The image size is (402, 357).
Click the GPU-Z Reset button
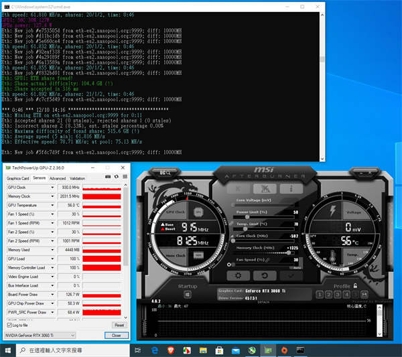119,326
